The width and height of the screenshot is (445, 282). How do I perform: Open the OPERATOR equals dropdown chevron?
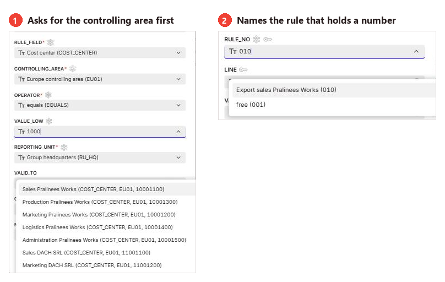(178, 105)
